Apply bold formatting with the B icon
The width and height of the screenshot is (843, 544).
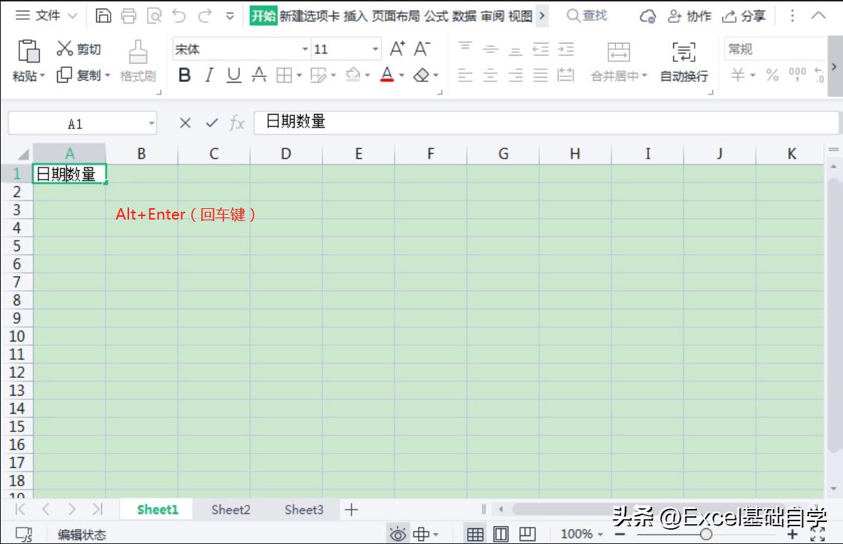coord(185,75)
